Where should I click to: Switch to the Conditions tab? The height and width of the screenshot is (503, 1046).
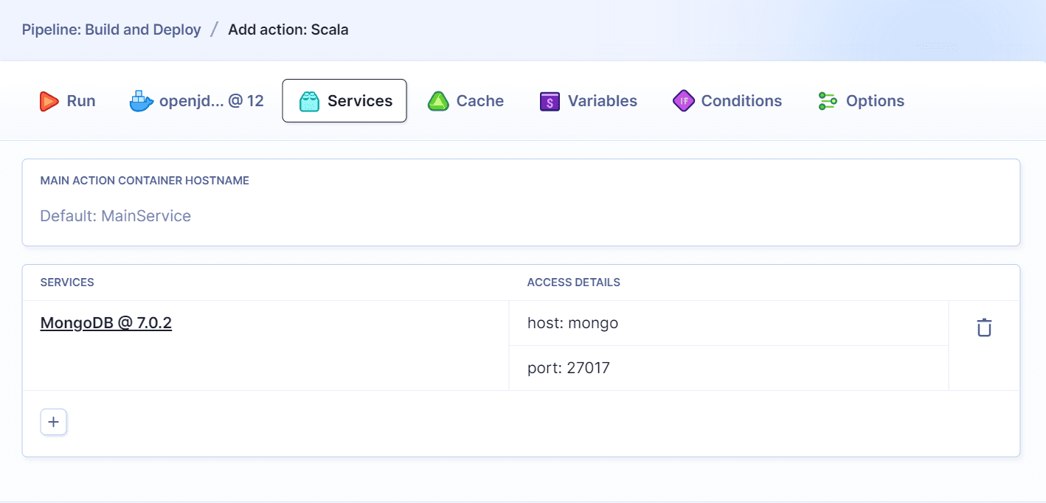pos(727,100)
